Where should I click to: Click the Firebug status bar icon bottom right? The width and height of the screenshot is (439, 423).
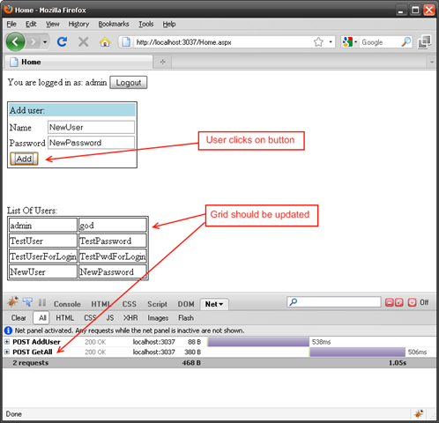click(419, 413)
